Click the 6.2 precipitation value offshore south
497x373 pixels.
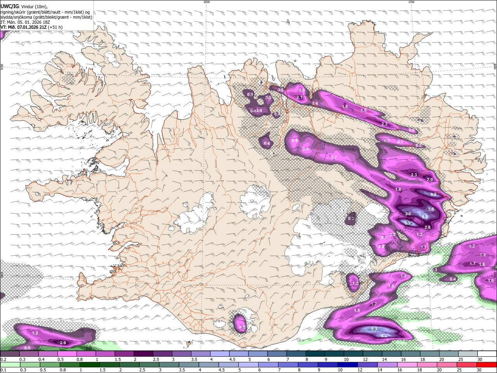pos(375,329)
